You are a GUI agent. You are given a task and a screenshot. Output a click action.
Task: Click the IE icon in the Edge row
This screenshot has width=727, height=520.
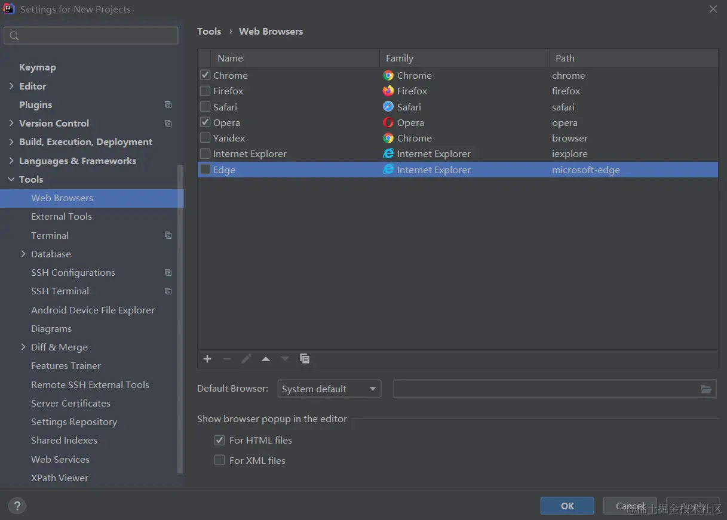pyautogui.click(x=388, y=170)
